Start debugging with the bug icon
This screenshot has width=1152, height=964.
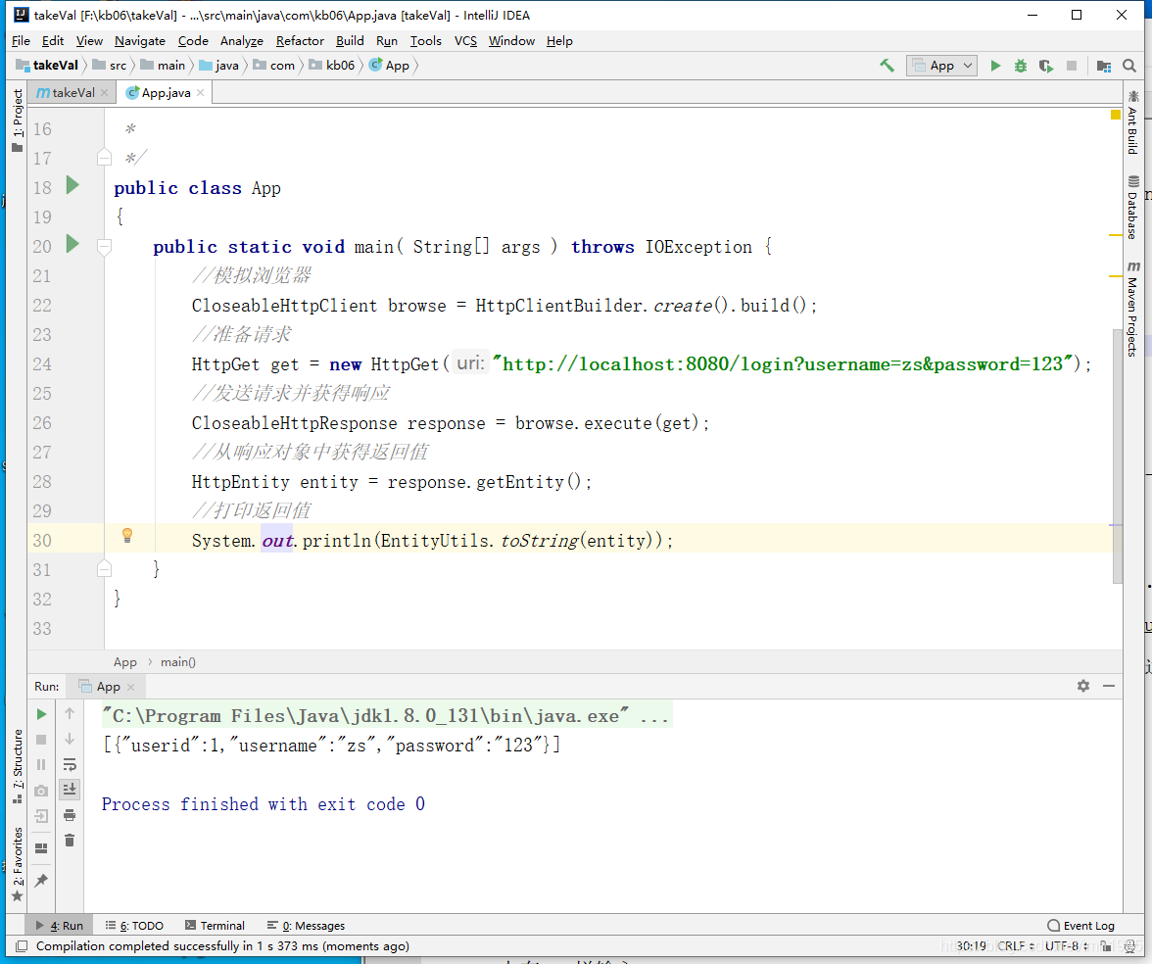1021,66
